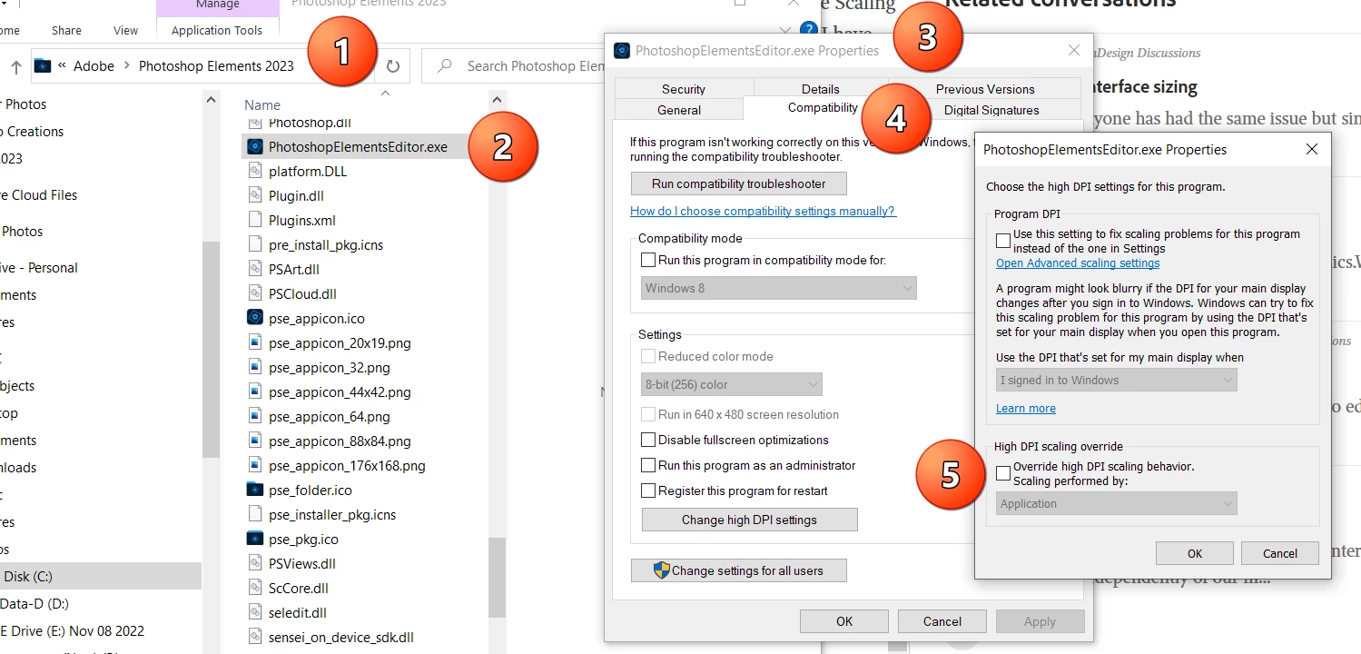Check Register this program for restart

648,490
